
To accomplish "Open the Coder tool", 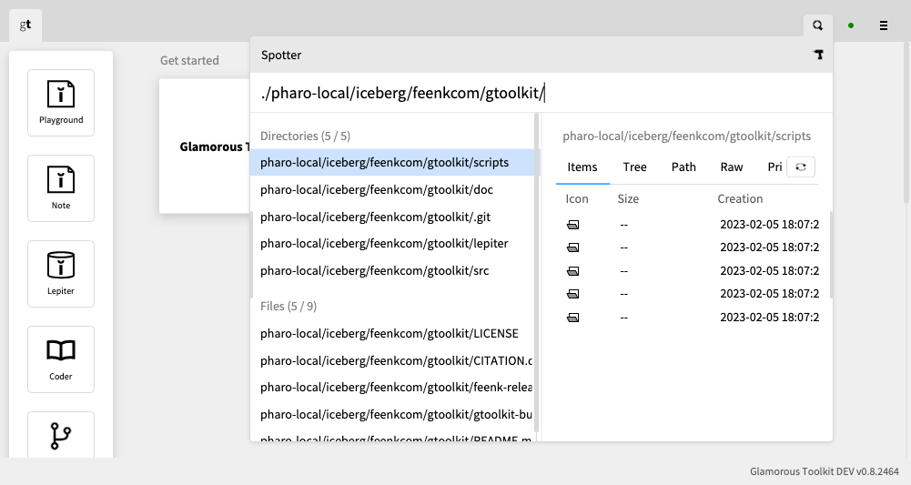I will pyautogui.click(x=61, y=359).
